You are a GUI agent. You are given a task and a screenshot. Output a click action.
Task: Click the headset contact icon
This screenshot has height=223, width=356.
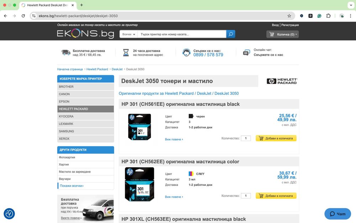pyautogui.click(x=187, y=52)
